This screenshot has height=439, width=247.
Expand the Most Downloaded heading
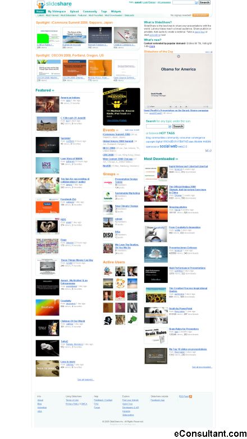(161, 159)
